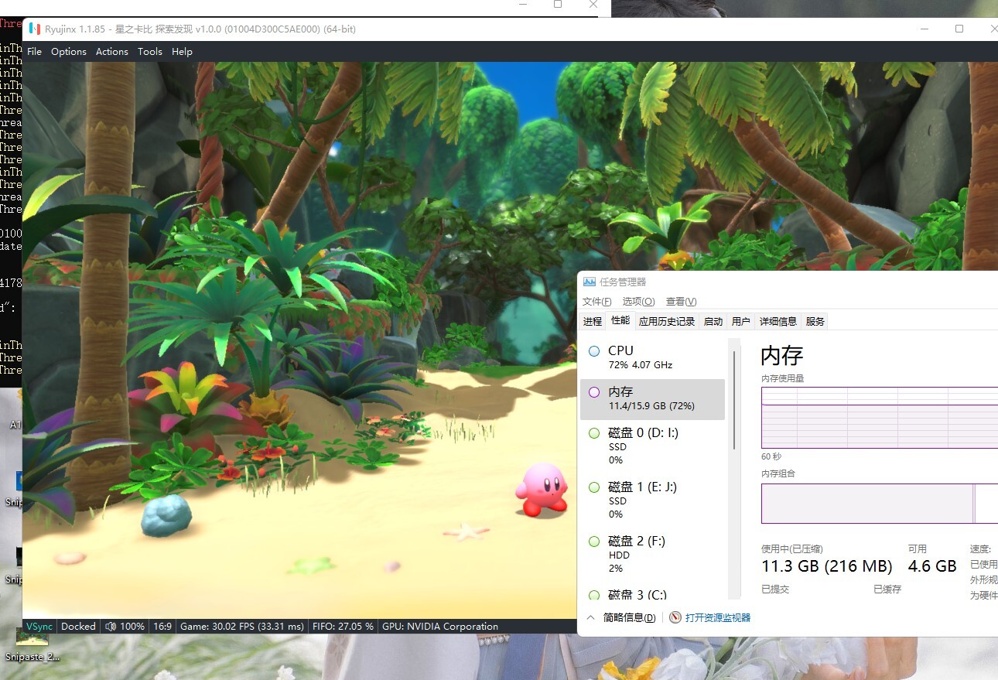Open the Actions menu in Ryujinx

[x=112, y=52]
